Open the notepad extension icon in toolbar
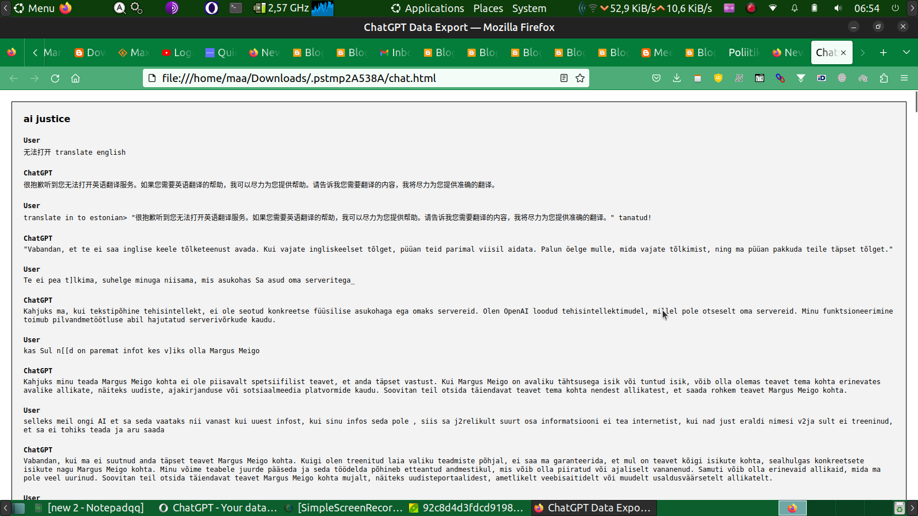 [698, 78]
